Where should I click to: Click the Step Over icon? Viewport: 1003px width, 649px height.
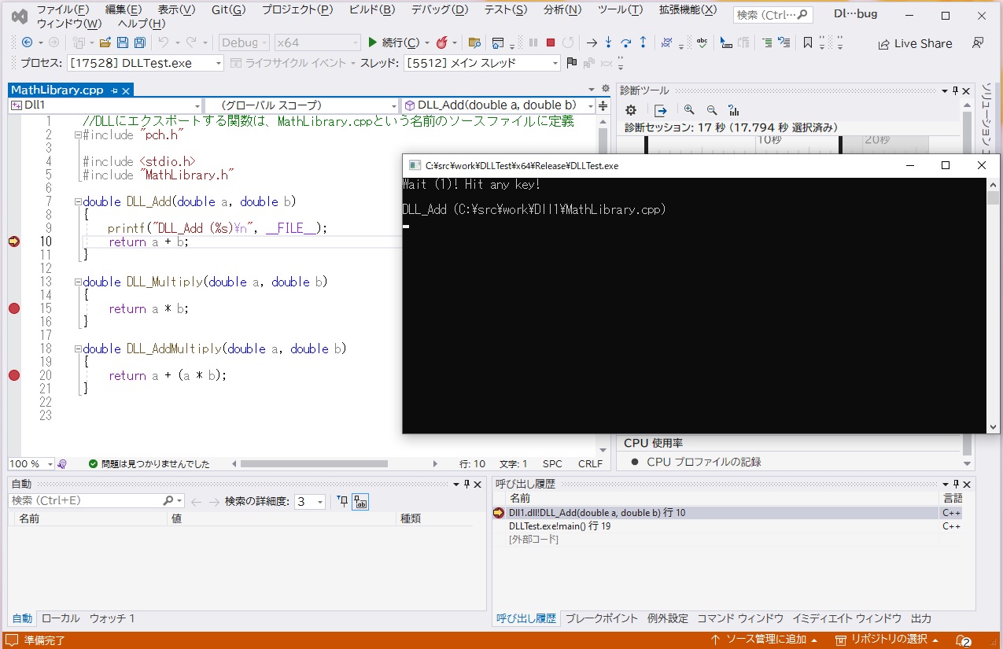coord(625,42)
